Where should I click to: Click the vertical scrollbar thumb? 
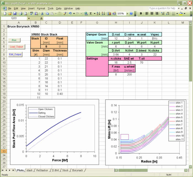[x=190, y=53]
